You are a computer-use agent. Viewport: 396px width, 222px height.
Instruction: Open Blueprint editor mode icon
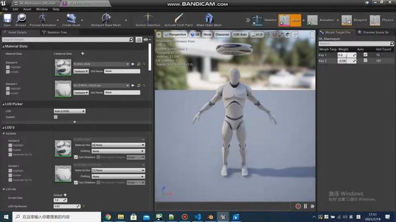point(346,20)
